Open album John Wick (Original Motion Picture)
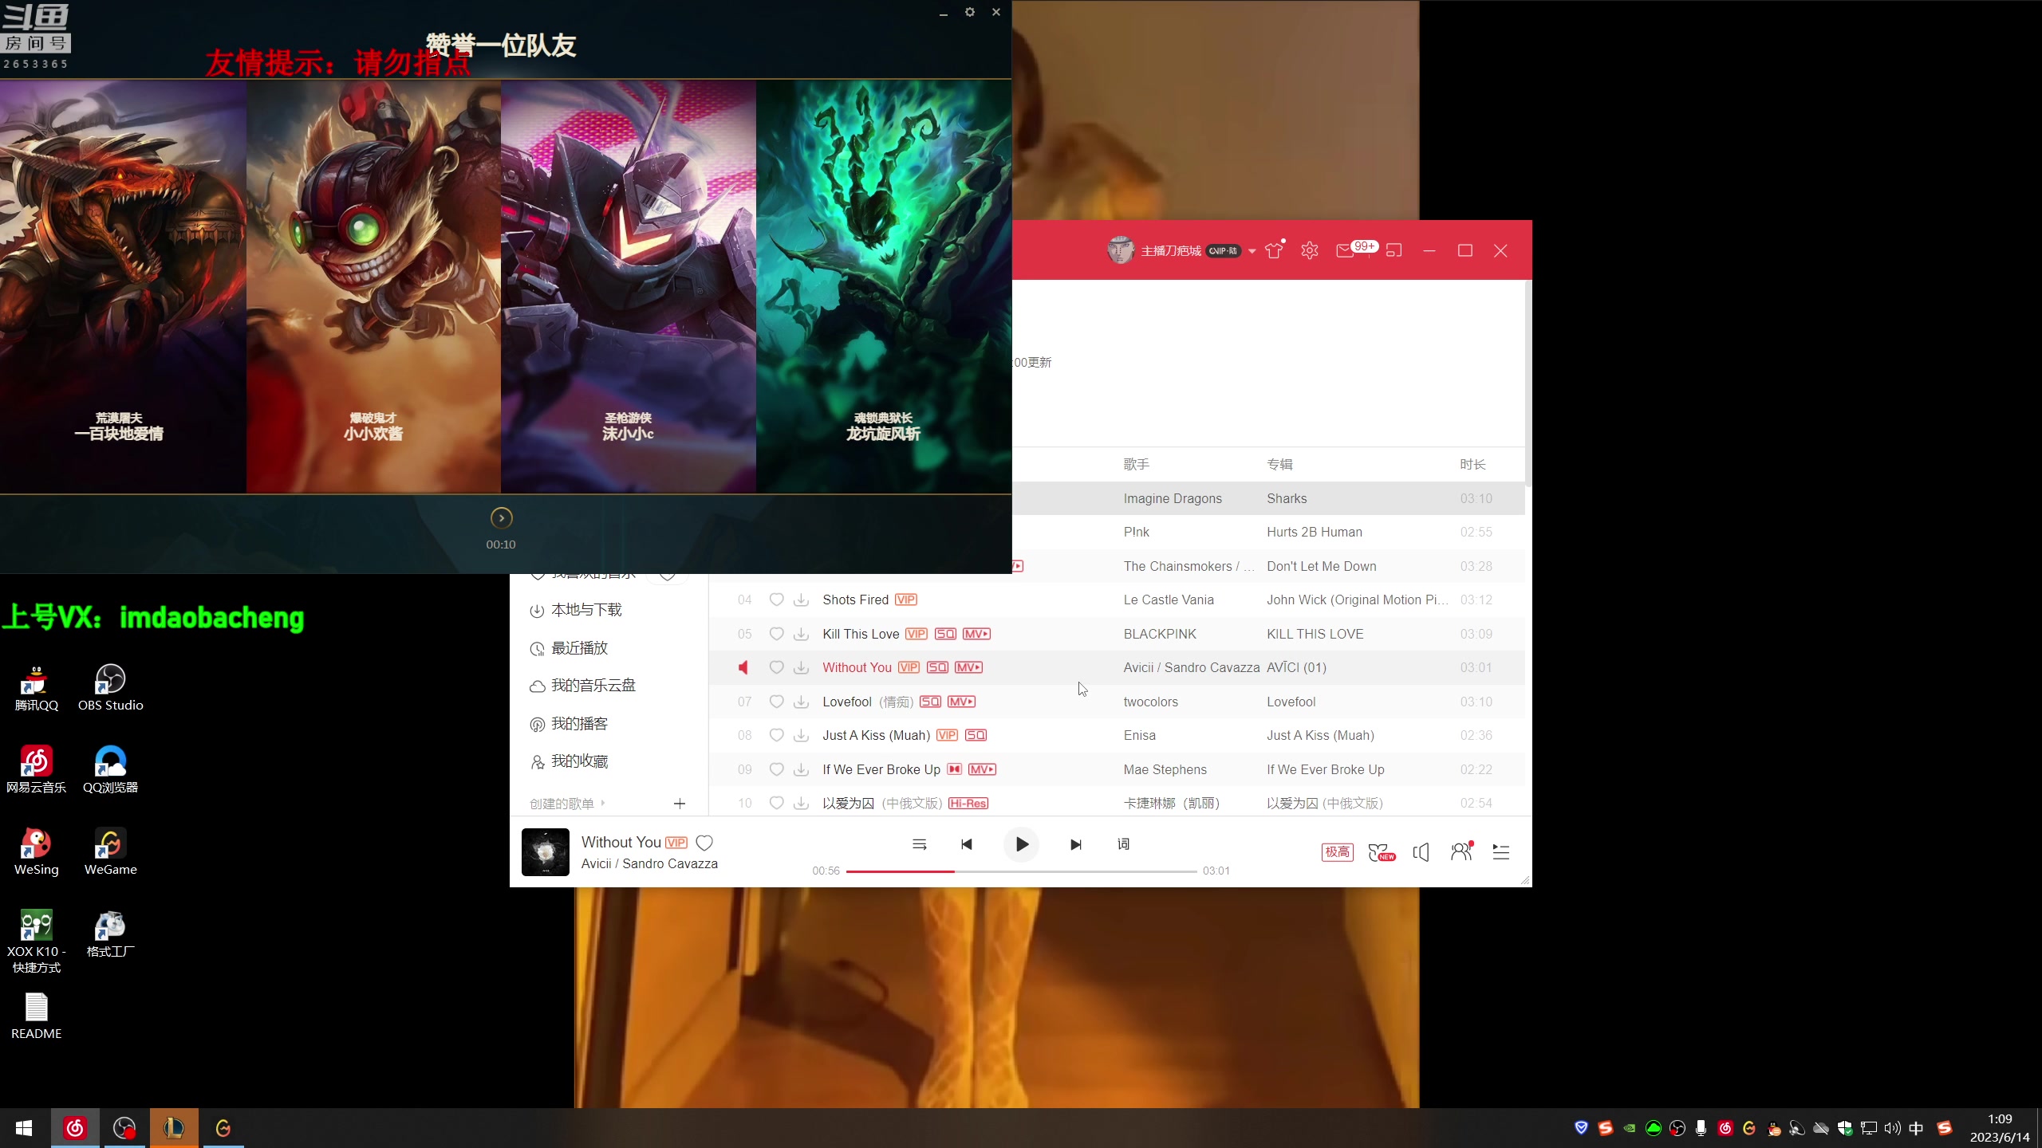Screen dimensions: 2042x1148 tap(1357, 600)
